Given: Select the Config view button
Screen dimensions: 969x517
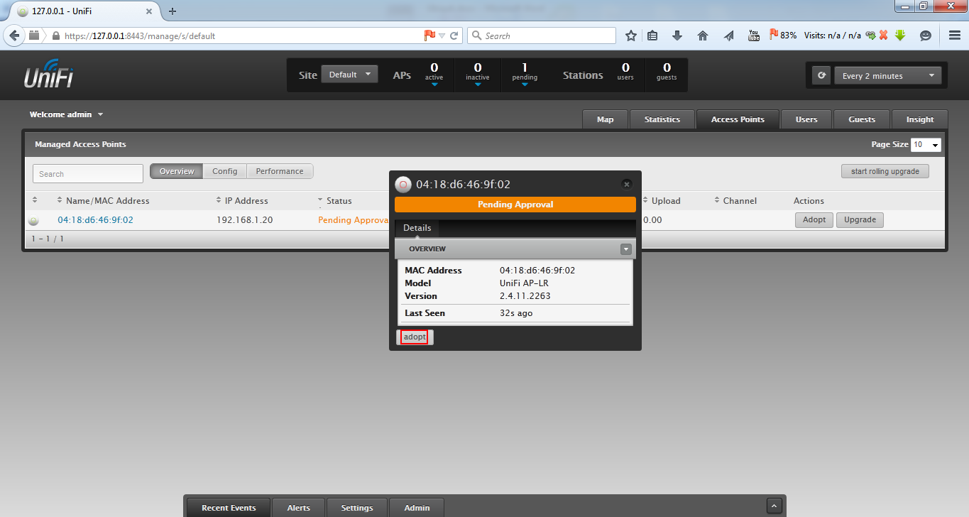Looking at the screenshot, I should point(225,171).
